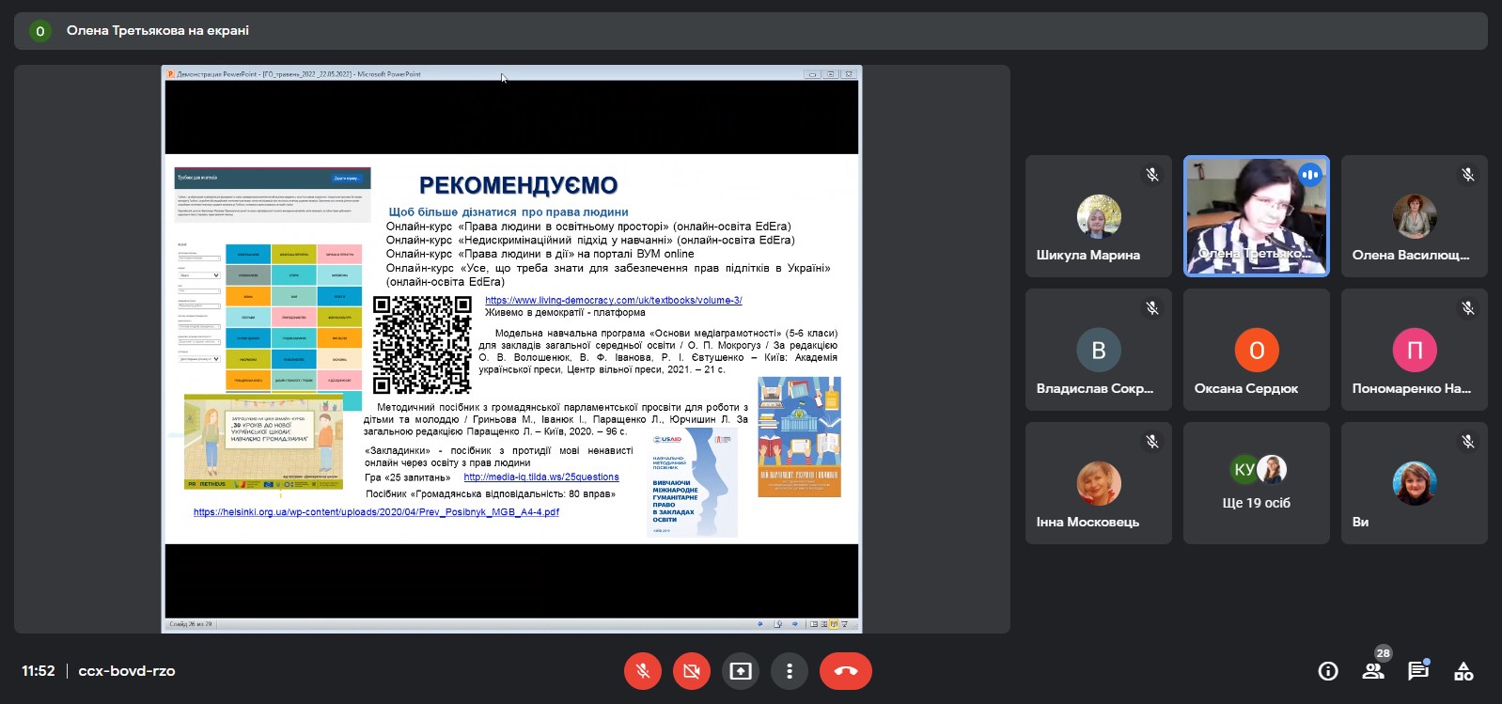Viewport: 1502px width, 704px height.
Task: Open the chat panel icon
Action: point(1418,671)
